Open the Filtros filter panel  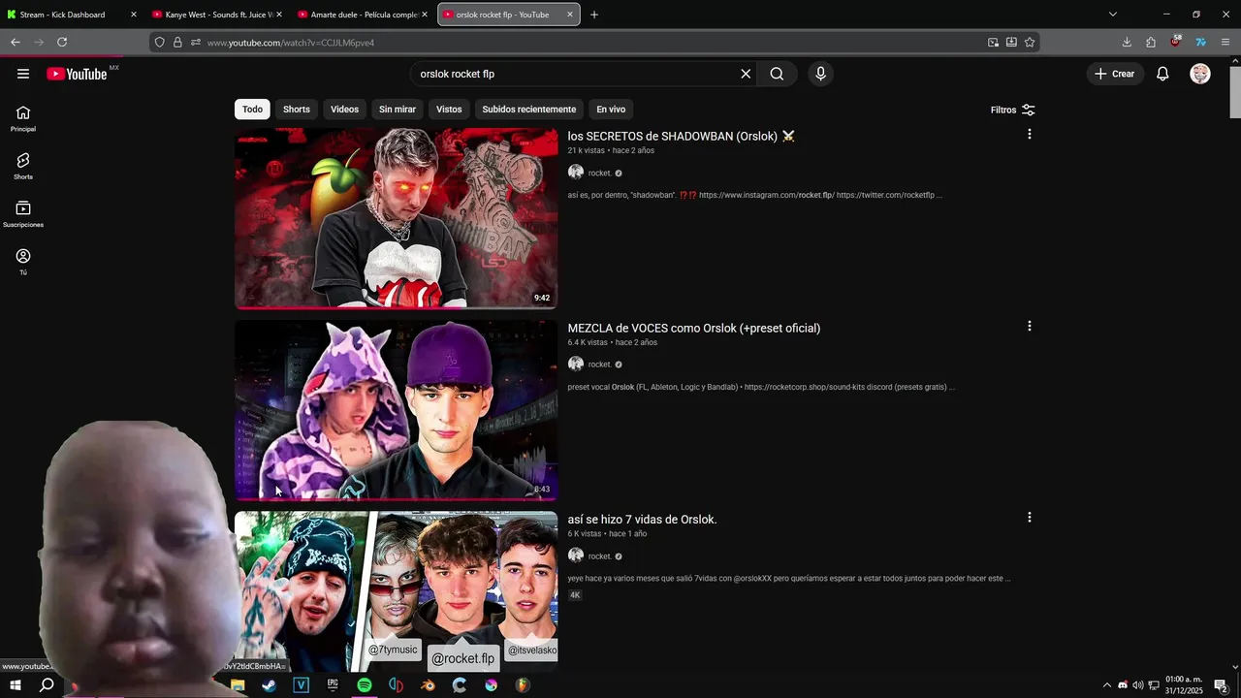(x=1012, y=110)
